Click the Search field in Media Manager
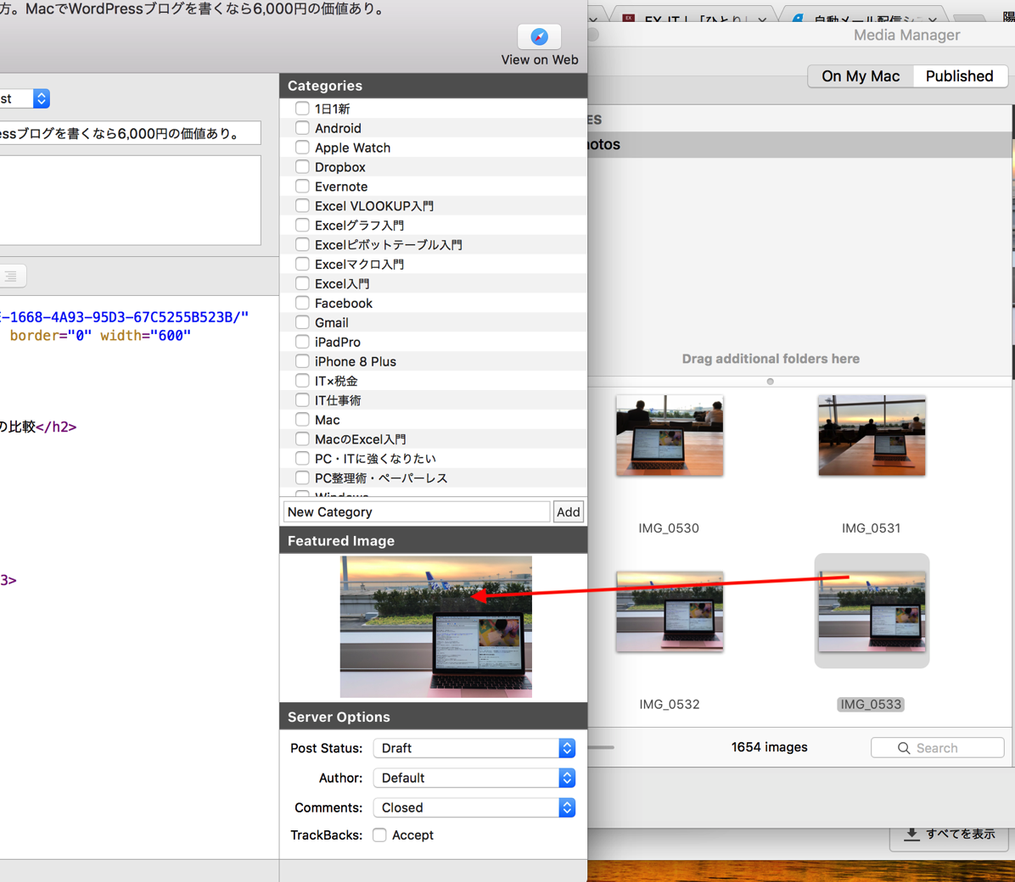 pos(937,748)
